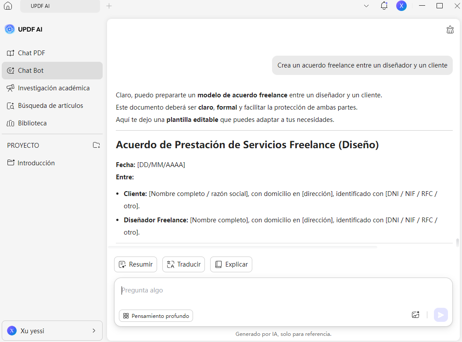Click the UPDF AI logo icon
The image size is (462, 342).
[x=10, y=29]
